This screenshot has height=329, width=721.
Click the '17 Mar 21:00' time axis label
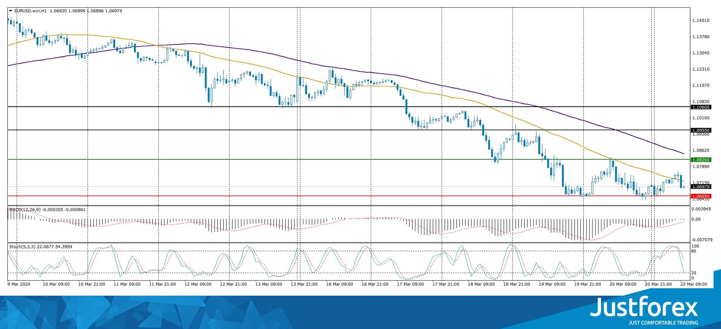(x=446, y=285)
